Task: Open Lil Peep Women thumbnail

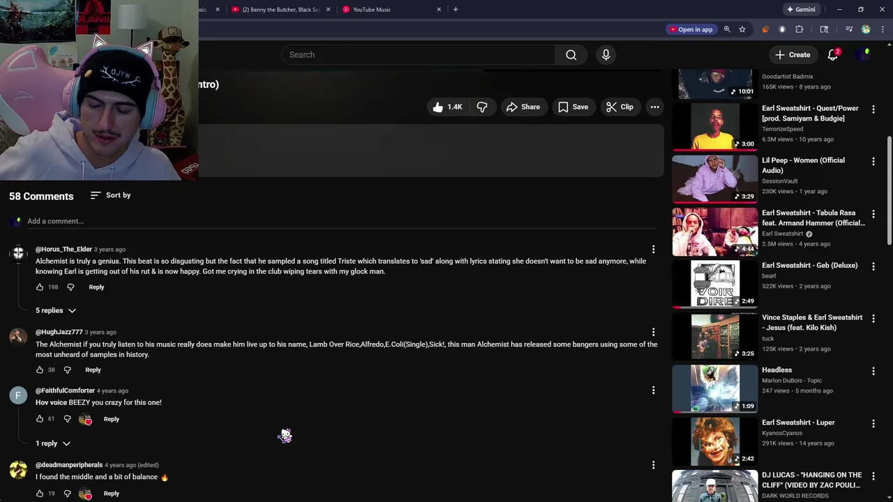Action: [715, 178]
